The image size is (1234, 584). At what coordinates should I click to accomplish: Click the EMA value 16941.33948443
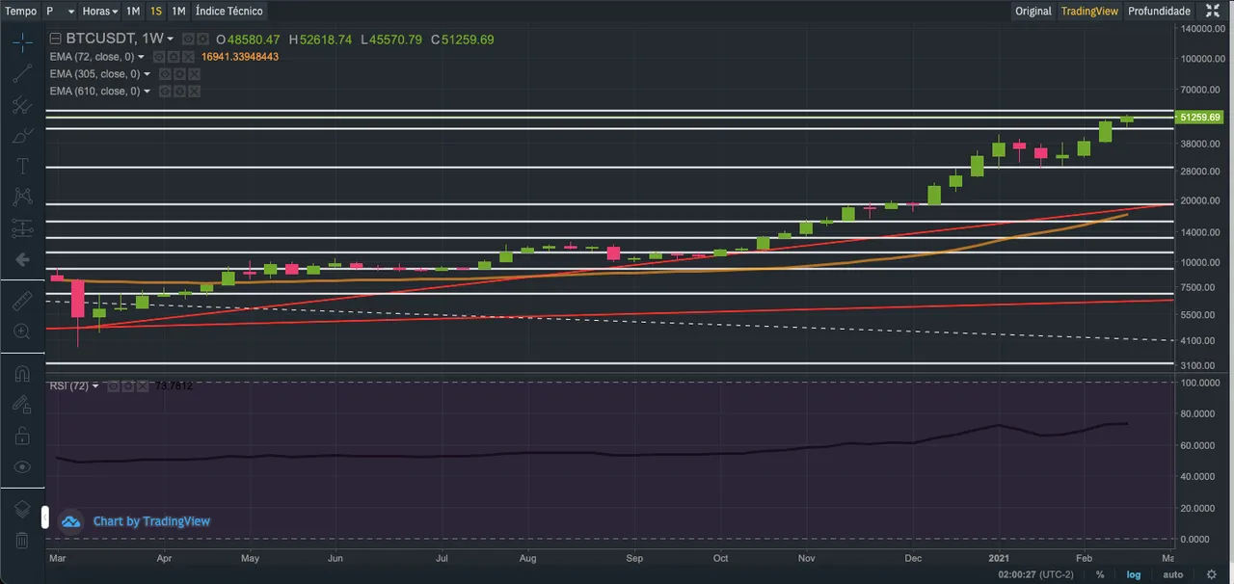click(x=240, y=57)
